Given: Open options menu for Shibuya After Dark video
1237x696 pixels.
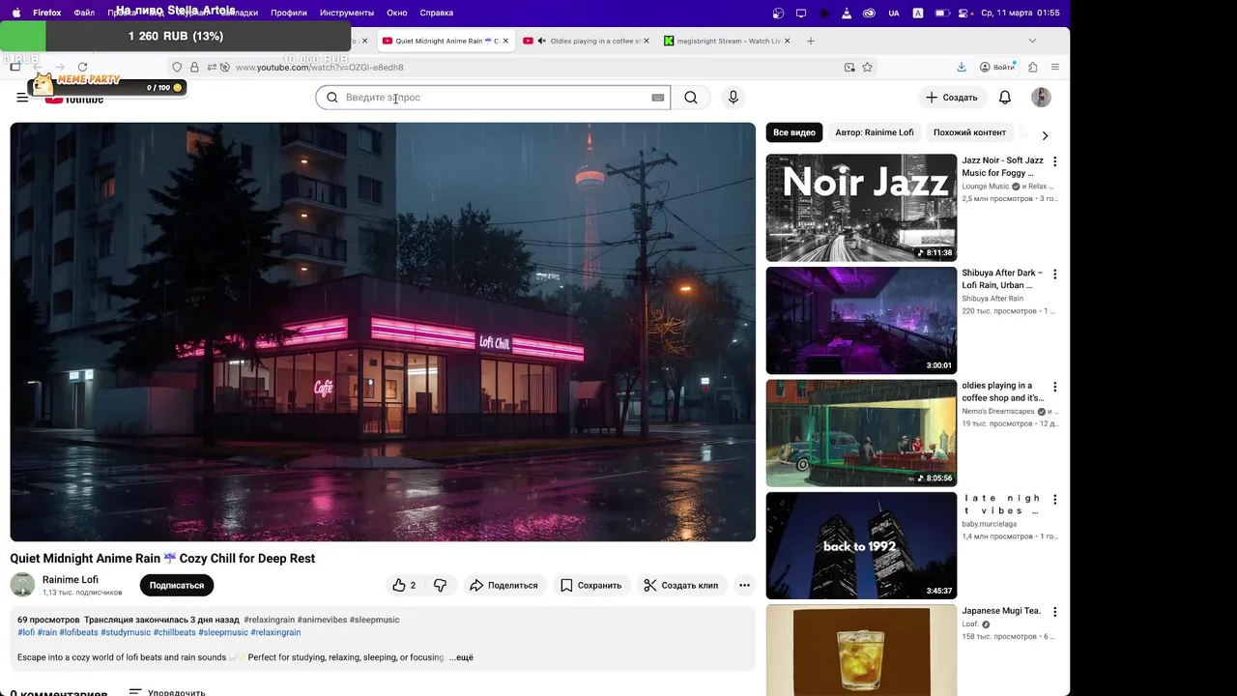Looking at the screenshot, I should (1054, 275).
